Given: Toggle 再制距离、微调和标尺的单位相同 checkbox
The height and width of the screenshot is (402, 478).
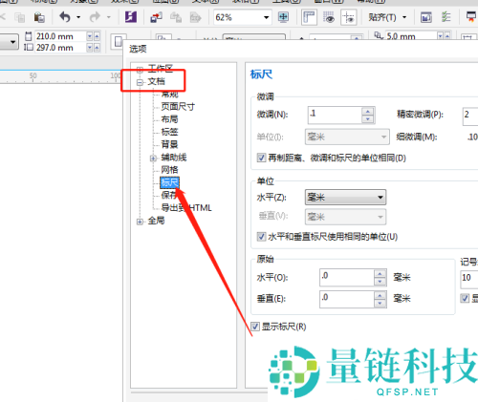Looking at the screenshot, I should coord(261,158).
